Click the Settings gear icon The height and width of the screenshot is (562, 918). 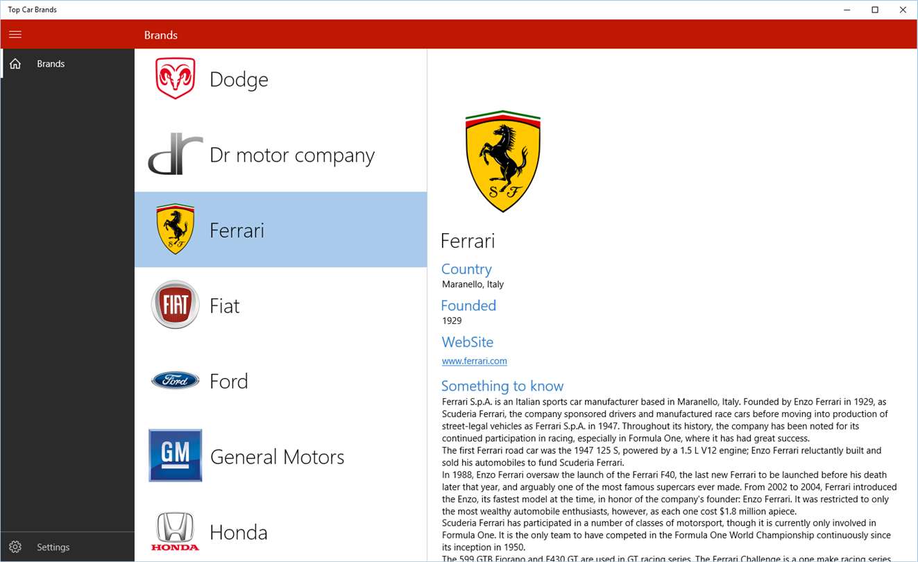[x=15, y=547]
